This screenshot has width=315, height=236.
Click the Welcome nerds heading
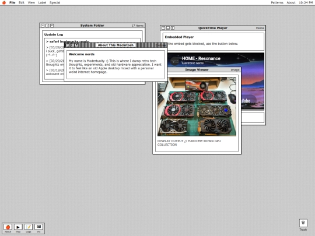82,54
